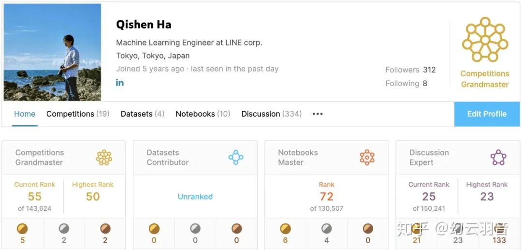Open the more options ellipsis menu
The height and width of the screenshot is (250, 522).
pos(318,114)
